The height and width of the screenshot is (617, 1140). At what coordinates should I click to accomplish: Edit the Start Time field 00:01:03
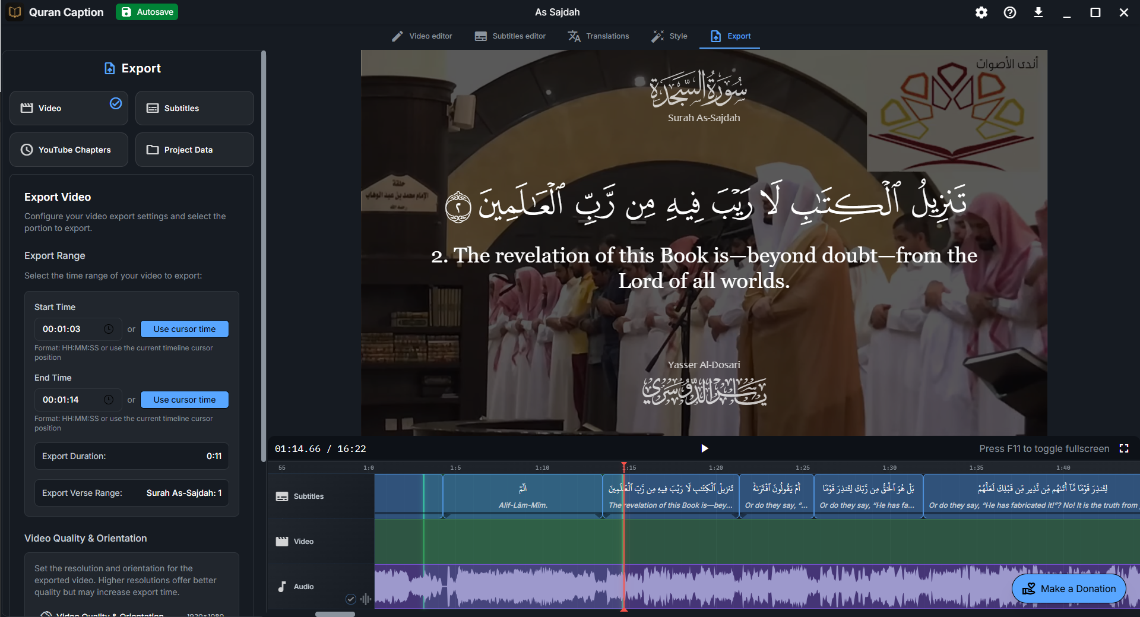tap(78, 329)
